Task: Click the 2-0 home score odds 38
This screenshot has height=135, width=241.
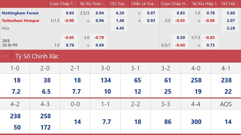Action: pyautogui.click(x=47, y=80)
